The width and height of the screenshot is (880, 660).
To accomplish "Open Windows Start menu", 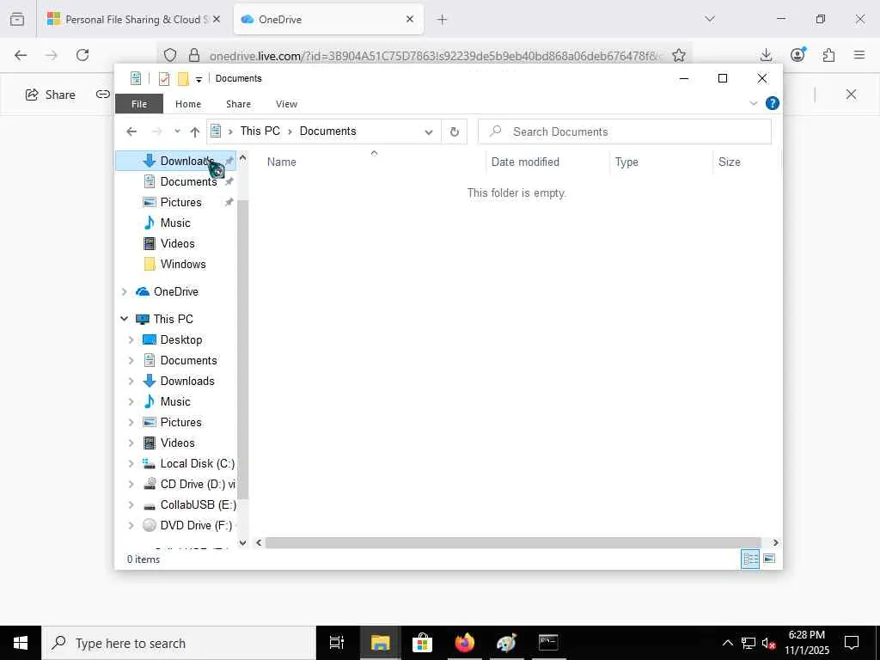I will coord(21,643).
